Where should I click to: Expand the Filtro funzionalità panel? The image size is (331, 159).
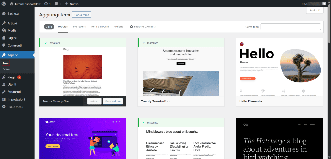tap(143, 27)
